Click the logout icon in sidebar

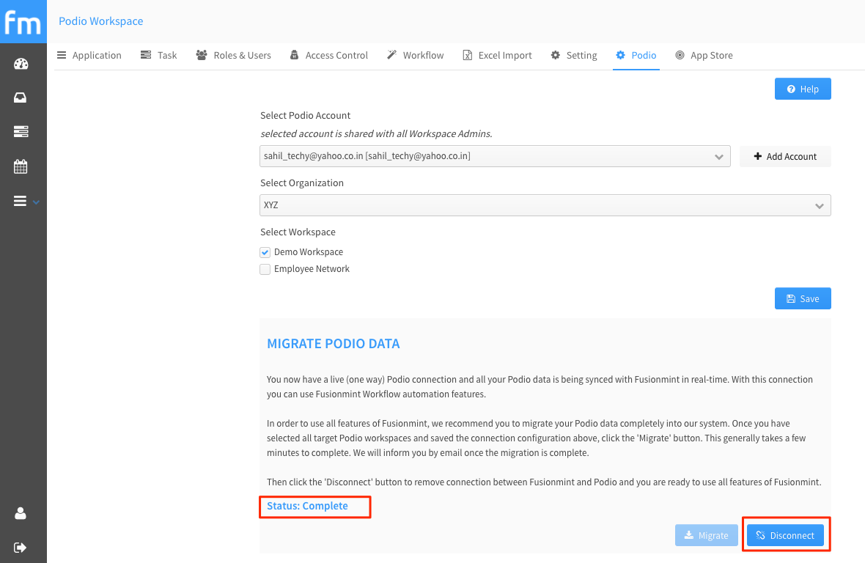pyautogui.click(x=21, y=548)
